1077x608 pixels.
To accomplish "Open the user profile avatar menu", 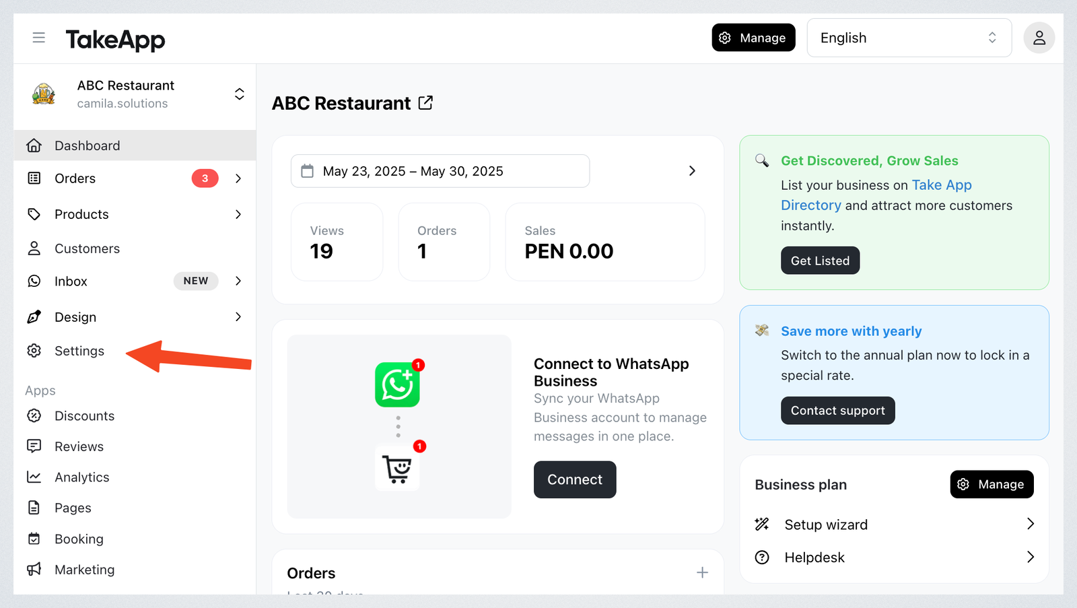I will coord(1039,38).
